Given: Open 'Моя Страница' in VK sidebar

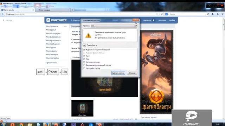Looking at the screenshot, I should click(x=52, y=26).
